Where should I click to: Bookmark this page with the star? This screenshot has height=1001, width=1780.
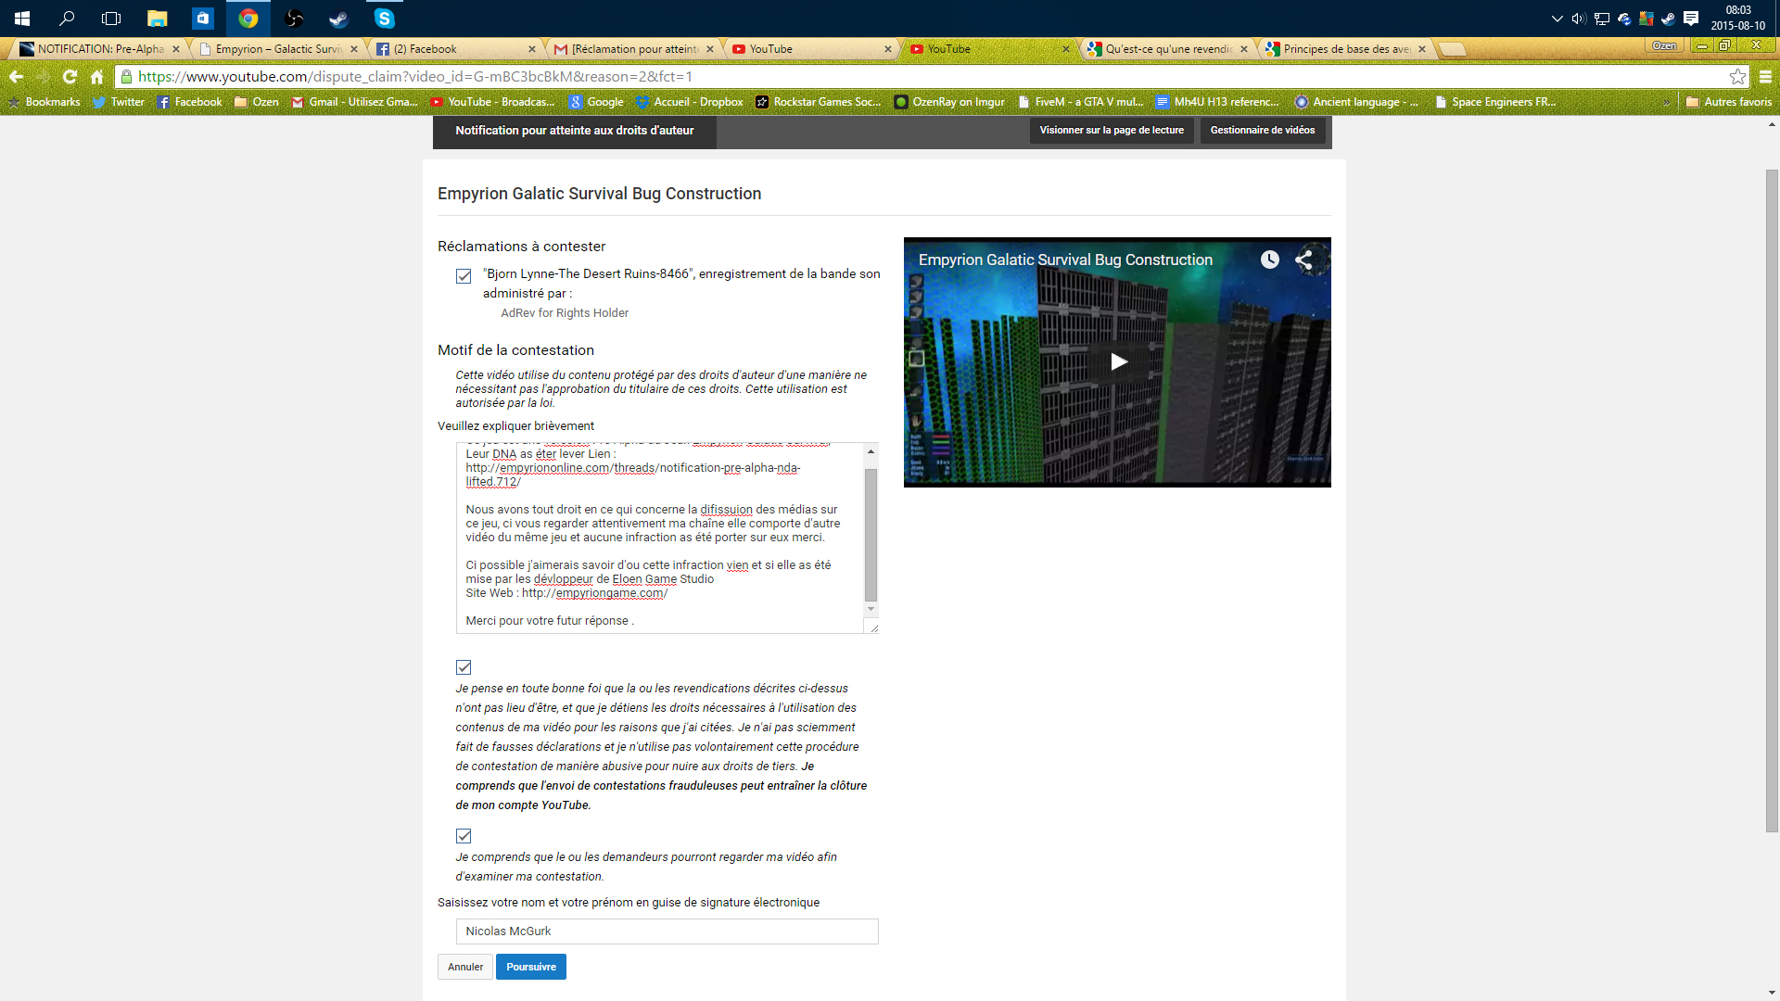pyautogui.click(x=1737, y=77)
